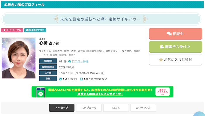Click the 未来を見定め逆転へと導く凄腕サイキッカー catchphrase
Screen dimensions: 205x116
pos(100,19)
